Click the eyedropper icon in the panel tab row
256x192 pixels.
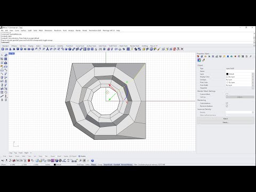tap(251, 57)
